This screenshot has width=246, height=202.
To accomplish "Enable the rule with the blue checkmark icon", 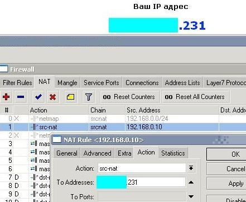I will [x=38, y=97].
